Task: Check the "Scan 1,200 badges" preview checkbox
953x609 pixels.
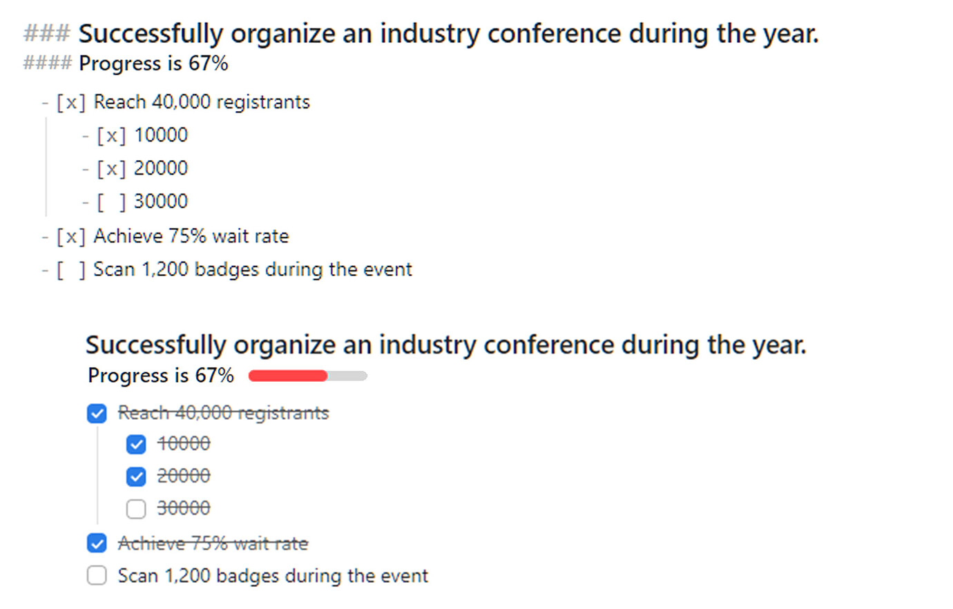Action: pyautogui.click(x=97, y=576)
